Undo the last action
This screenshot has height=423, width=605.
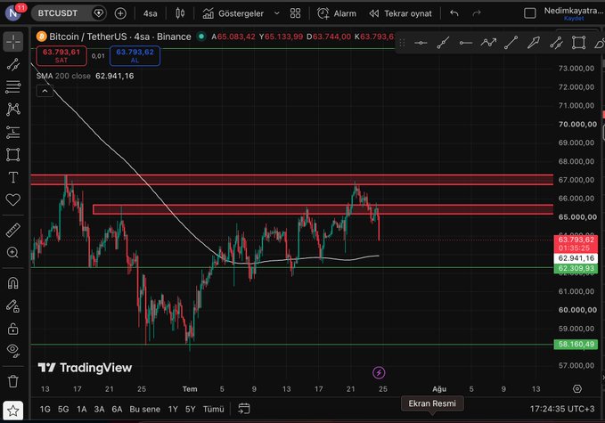coord(454,13)
